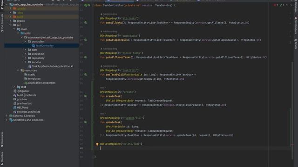Click TaskUpdateRequest type in updateTask
The image size is (298, 167).
[x=160, y=131]
